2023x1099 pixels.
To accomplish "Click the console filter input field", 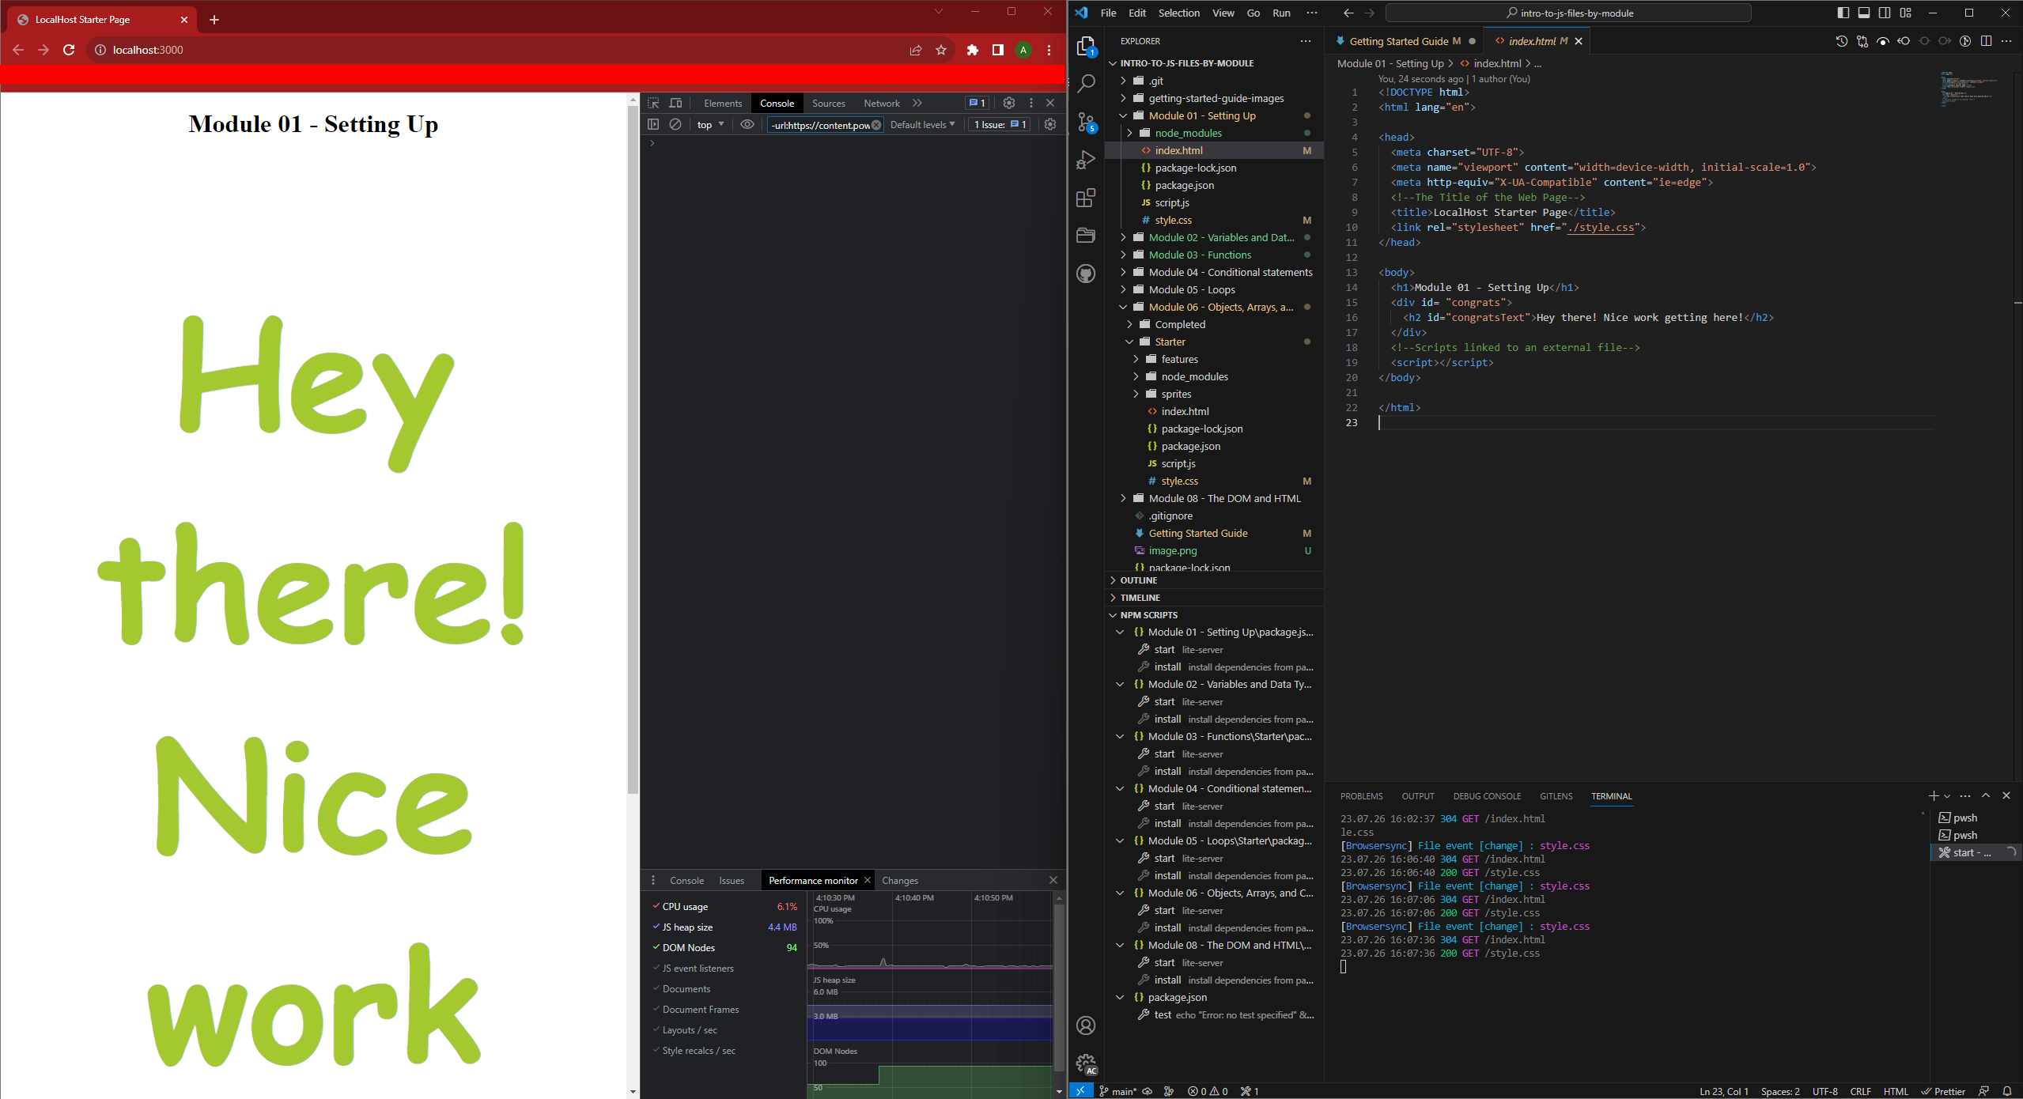I will pos(819,125).
